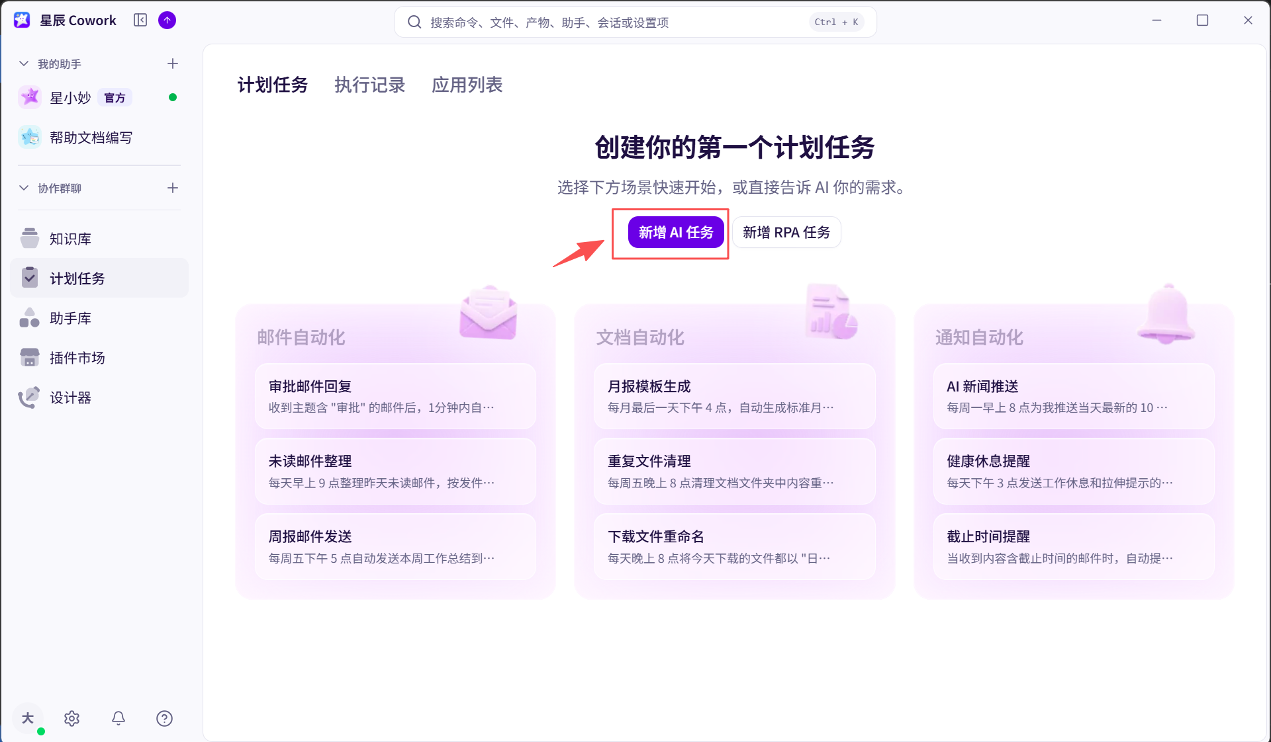Open the 星小妙 assistant chat
Viewport: 1271px width, 742px height.
99,98
